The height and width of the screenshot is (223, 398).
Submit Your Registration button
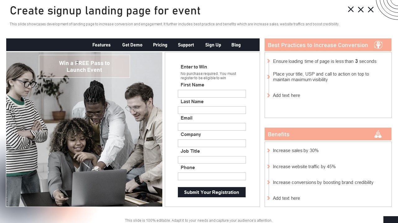[212, 192]
